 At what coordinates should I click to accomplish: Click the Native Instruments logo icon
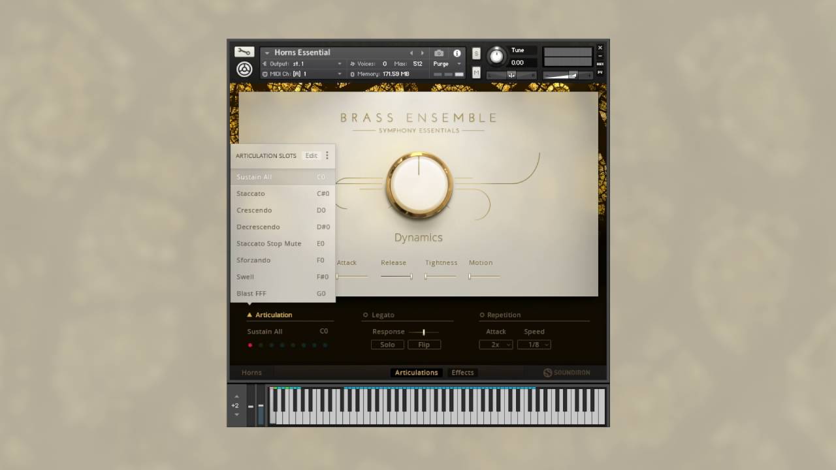[x=244, y=69]
